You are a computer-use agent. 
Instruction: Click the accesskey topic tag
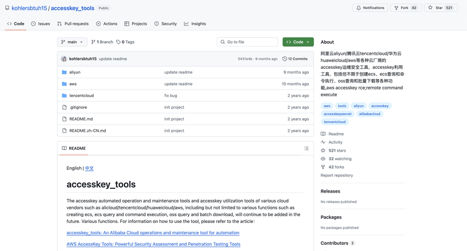(x=380, y=106)
